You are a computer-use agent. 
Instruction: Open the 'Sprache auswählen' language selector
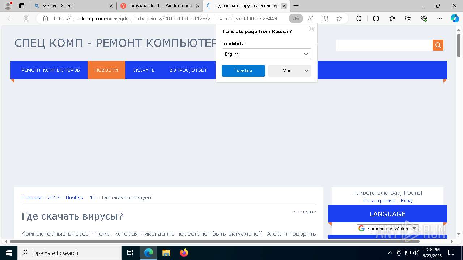click(x=388, y=229)
